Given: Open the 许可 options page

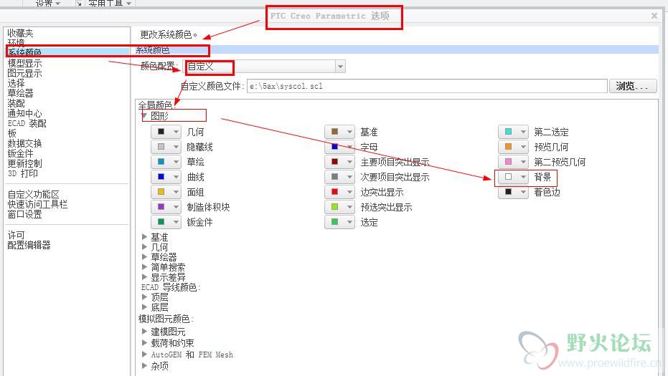Looking at the screenshot, I should click(17, 235).
